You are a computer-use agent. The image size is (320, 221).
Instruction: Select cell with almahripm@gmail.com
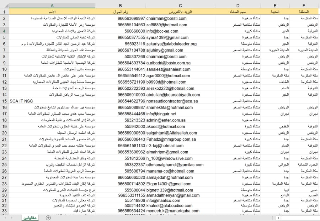(180, 152)
